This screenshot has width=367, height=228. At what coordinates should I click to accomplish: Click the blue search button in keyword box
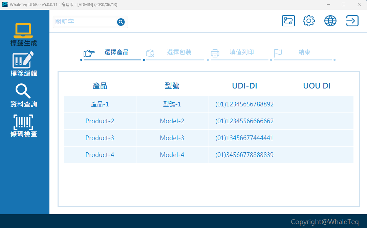point(121,22)
